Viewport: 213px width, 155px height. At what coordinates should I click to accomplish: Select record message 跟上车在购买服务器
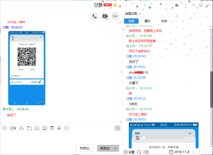[x=142, y=41]
